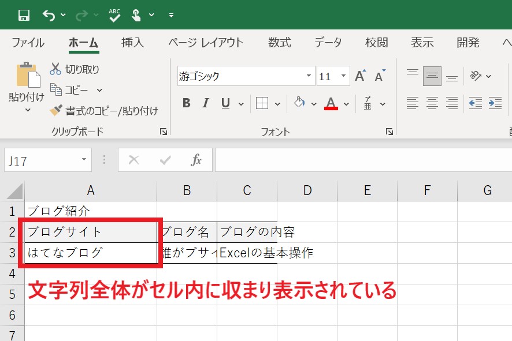Open fill color dropdown arrow

point(314,104)
